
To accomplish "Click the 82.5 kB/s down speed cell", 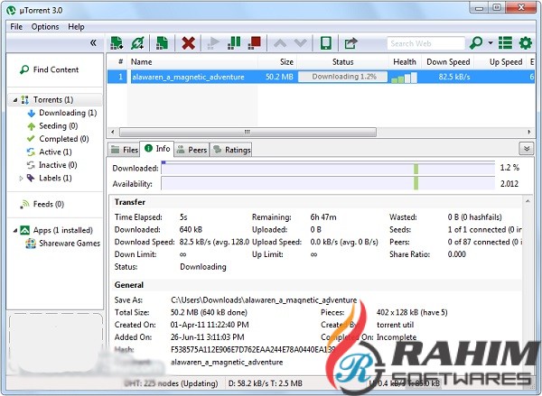I will (x=454, y=77).
